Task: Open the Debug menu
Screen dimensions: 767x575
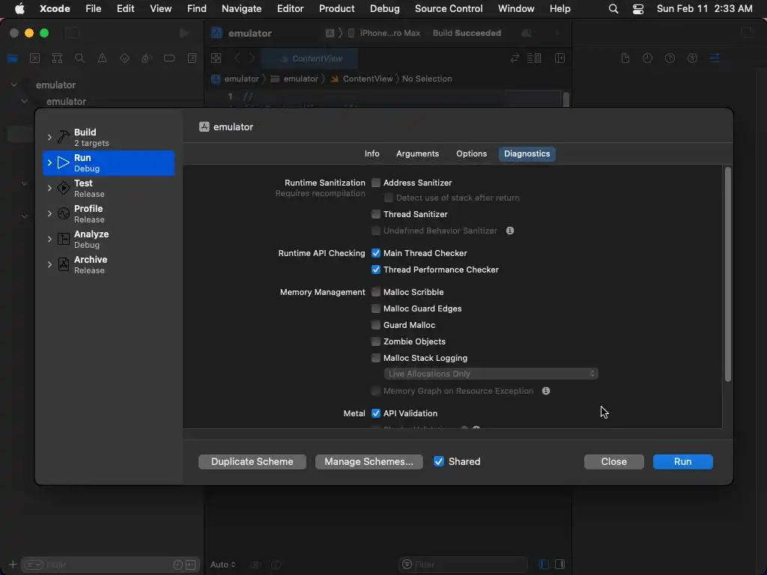Action: pyautogui.click(x=384, y=8)
